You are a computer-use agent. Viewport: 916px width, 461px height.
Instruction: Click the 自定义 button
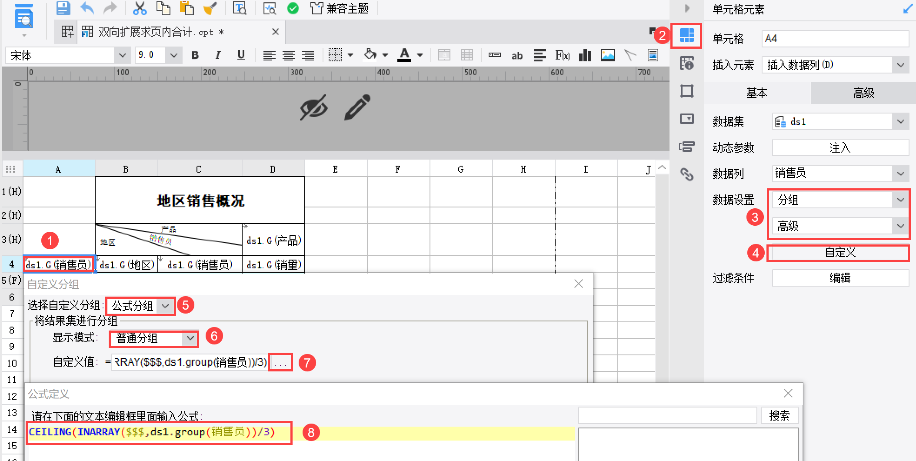pyautogui.click(x=839, y=253)
